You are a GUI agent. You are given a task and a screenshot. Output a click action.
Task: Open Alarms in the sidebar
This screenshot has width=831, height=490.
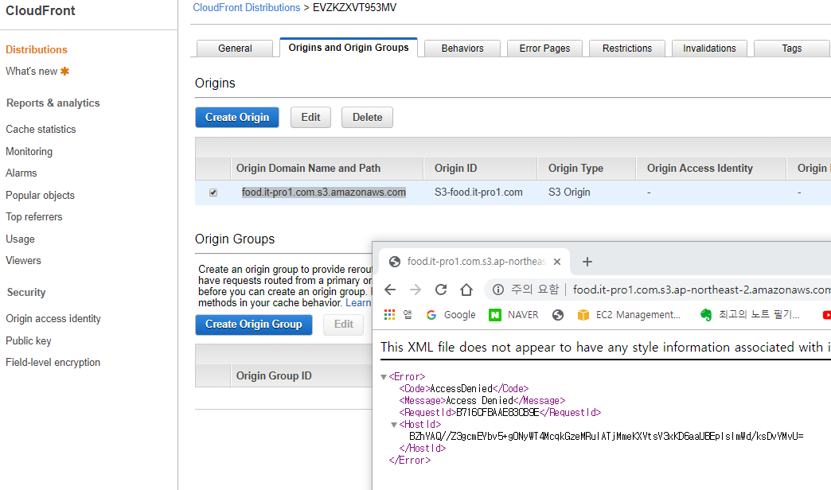(x=21, y=173)
